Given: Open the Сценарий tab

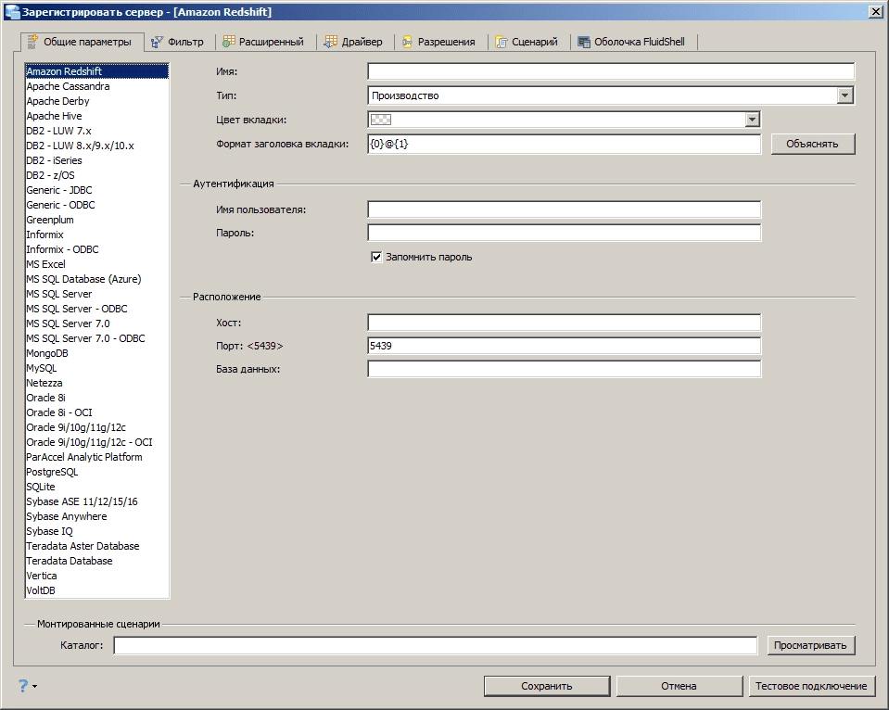Looking at the screenshot, I should coord(527,42).
